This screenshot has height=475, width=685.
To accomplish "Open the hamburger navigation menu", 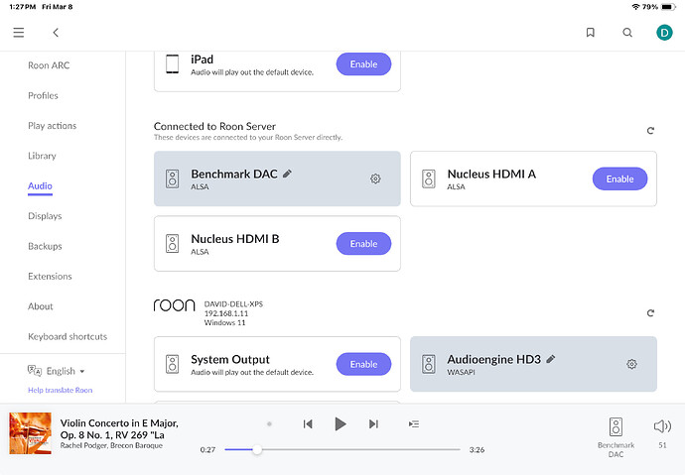I will coord(18,33).
